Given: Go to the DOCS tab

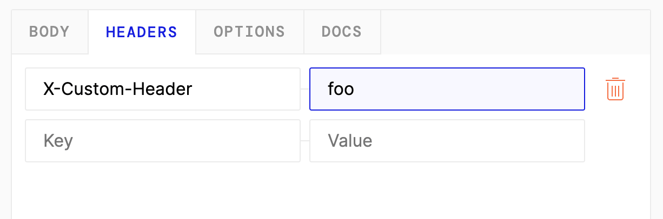Looking at the screenshot, I should point(342,32).
